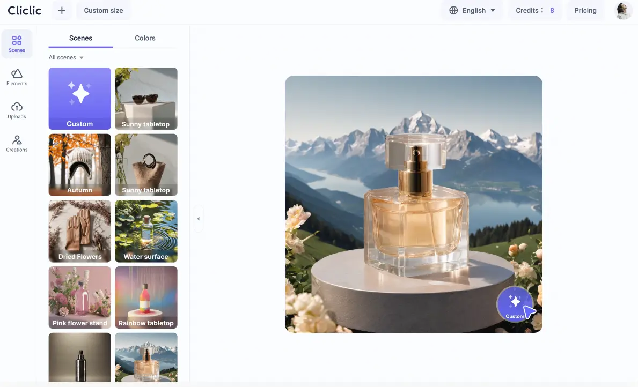Apply the Sunny tabletop sunglasses scene
The height and width of the screenshot is (387, 638).
coord(146,98)
